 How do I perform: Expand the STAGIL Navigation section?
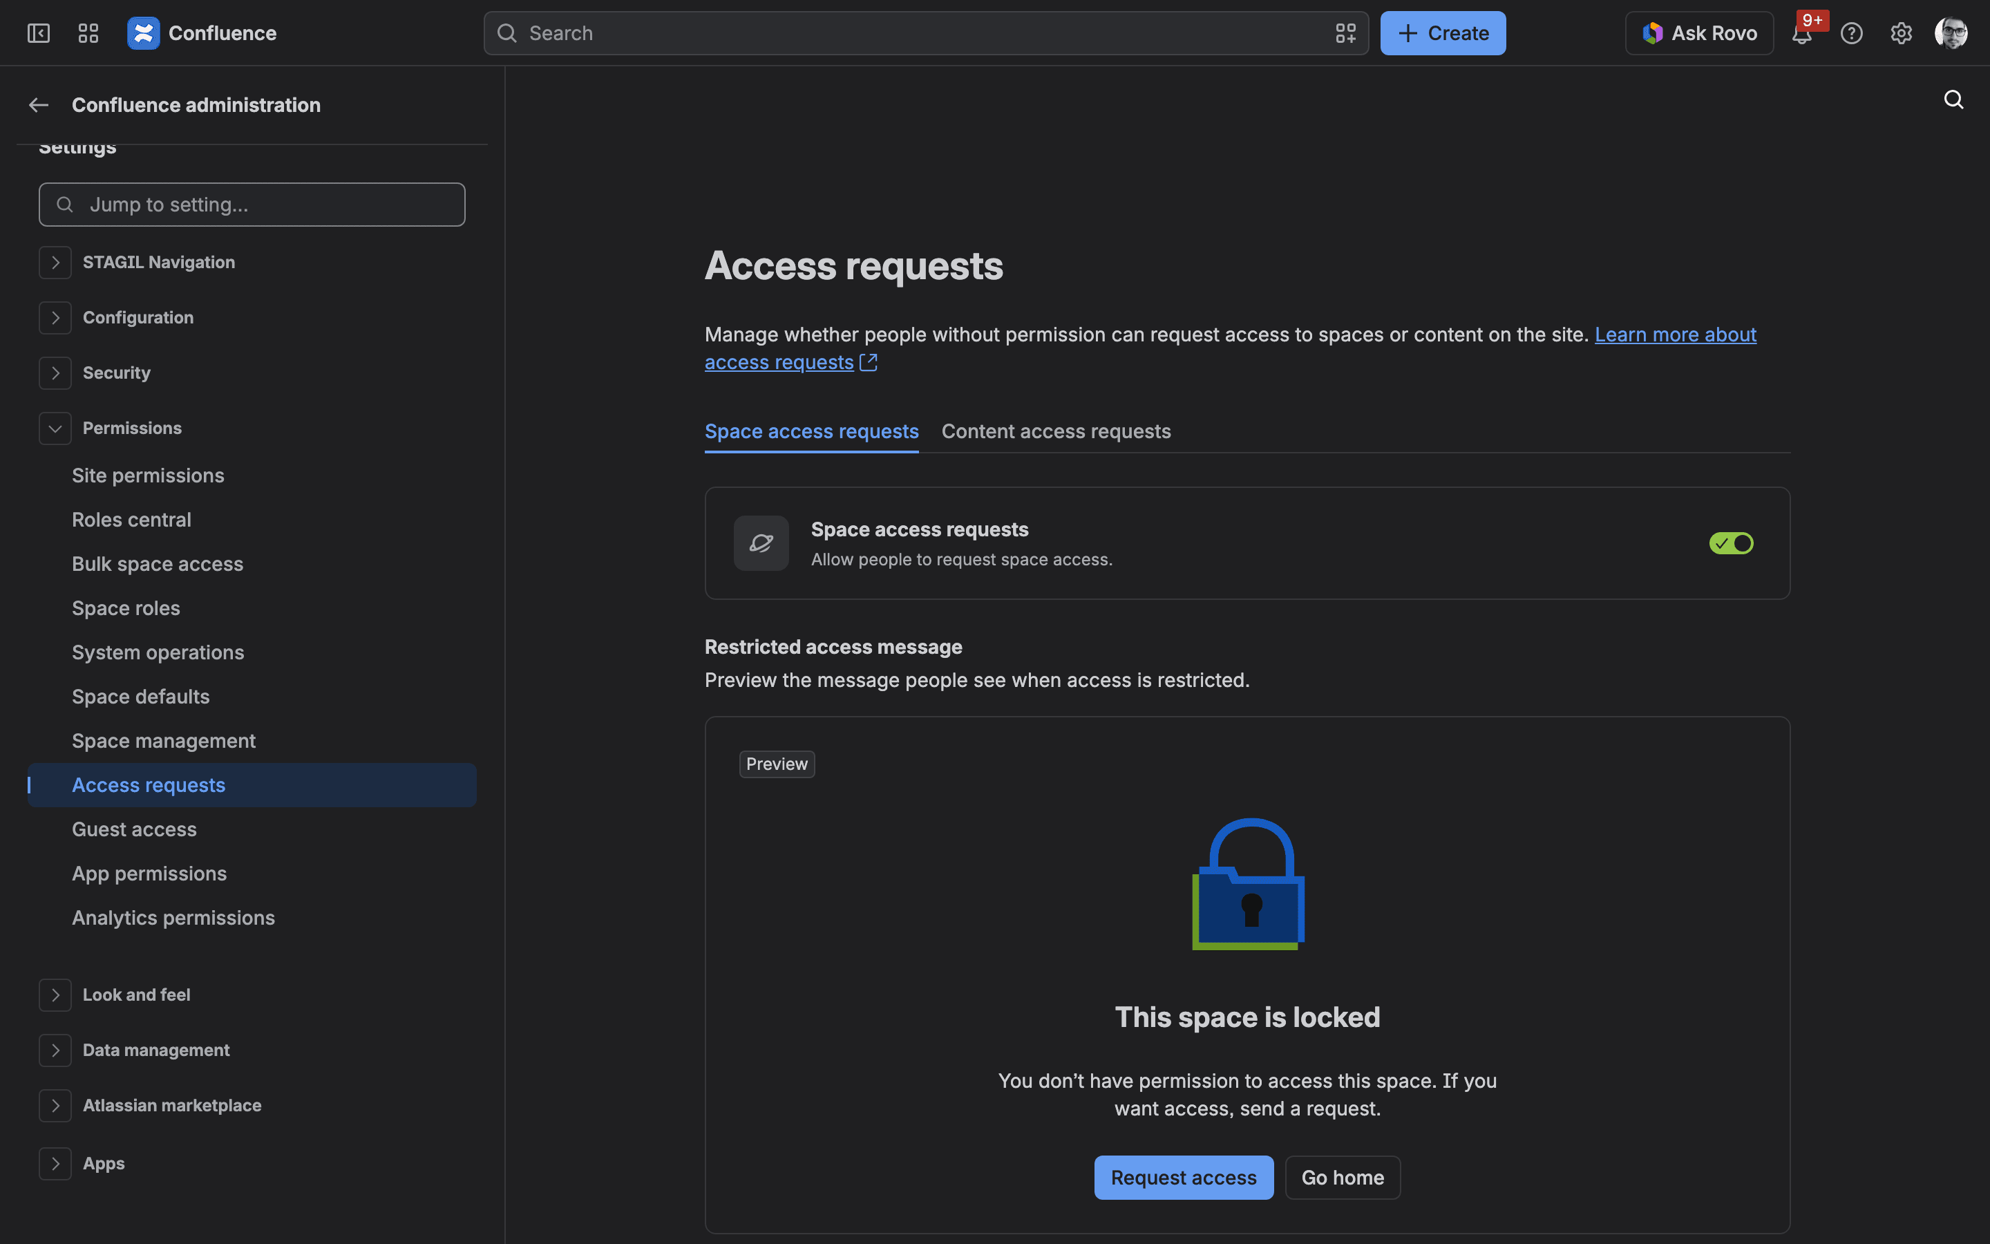[55, 263]
